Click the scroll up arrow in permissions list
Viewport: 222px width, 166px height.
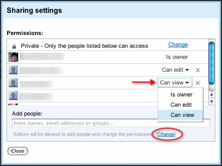212,94
